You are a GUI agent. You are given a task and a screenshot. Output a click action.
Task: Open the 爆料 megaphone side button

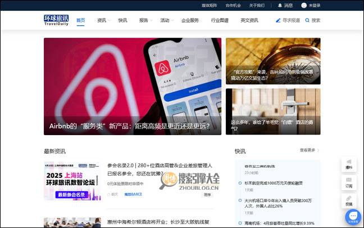coord(349,164)
